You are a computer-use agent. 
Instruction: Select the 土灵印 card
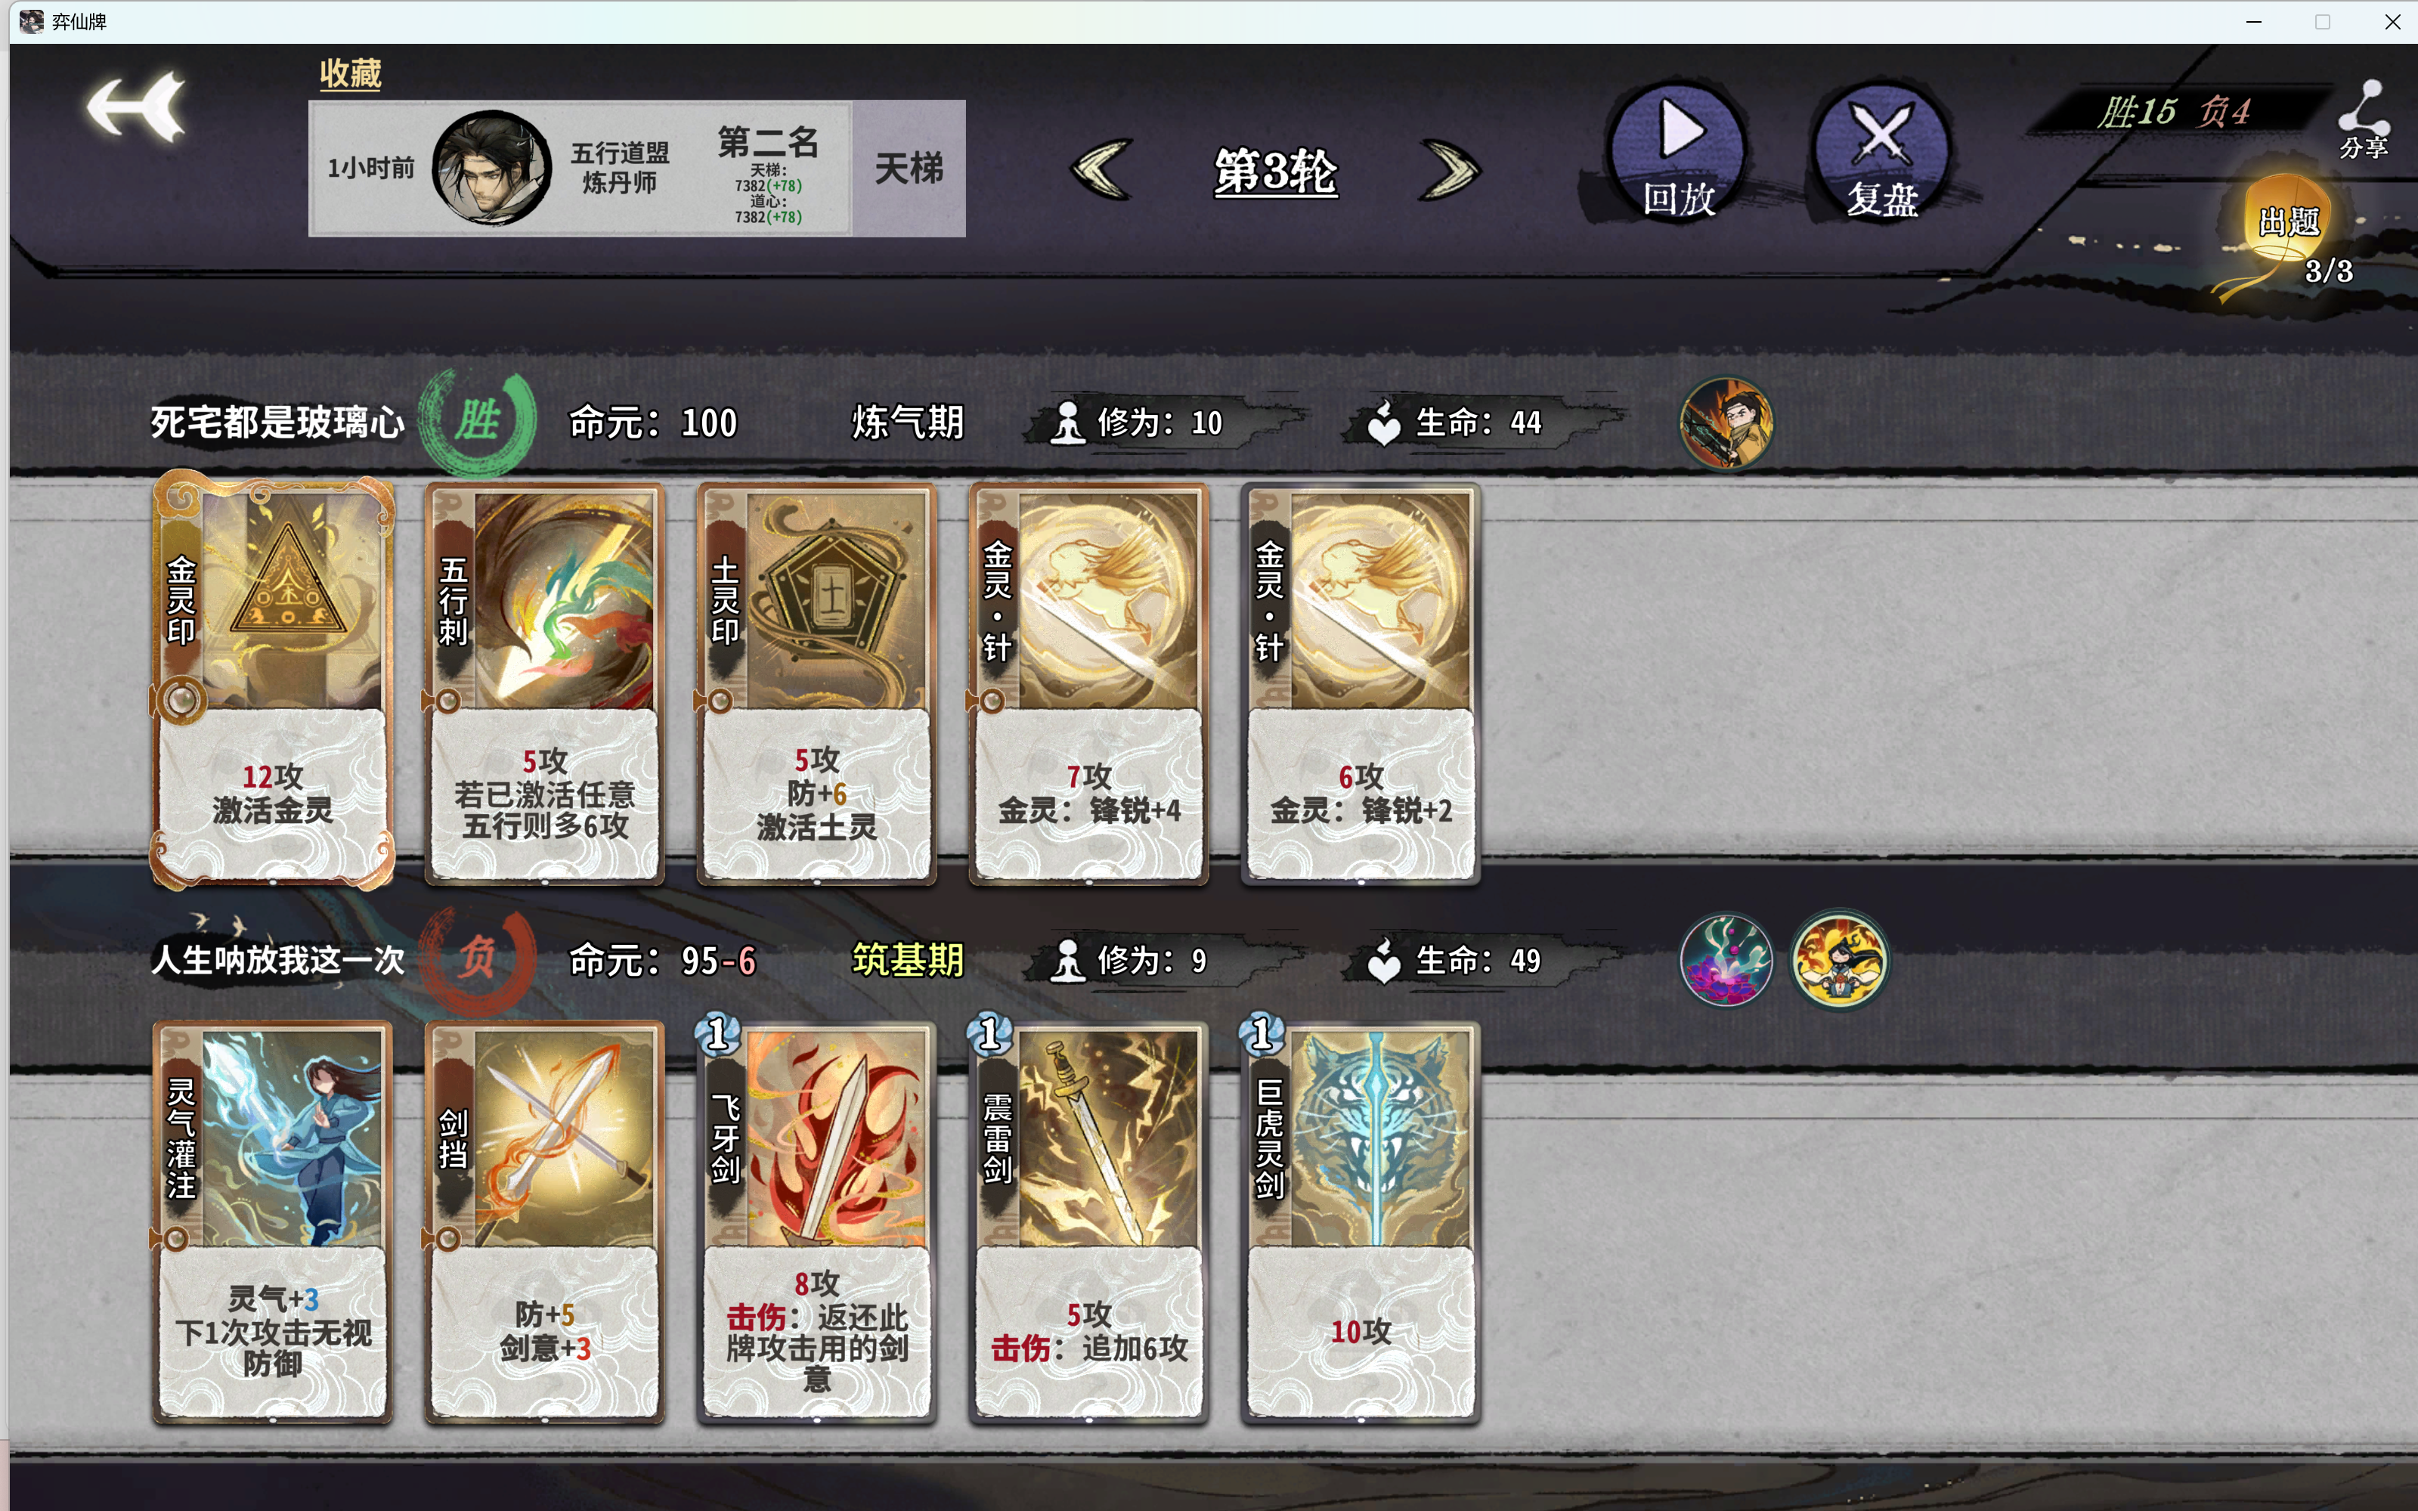816,683
